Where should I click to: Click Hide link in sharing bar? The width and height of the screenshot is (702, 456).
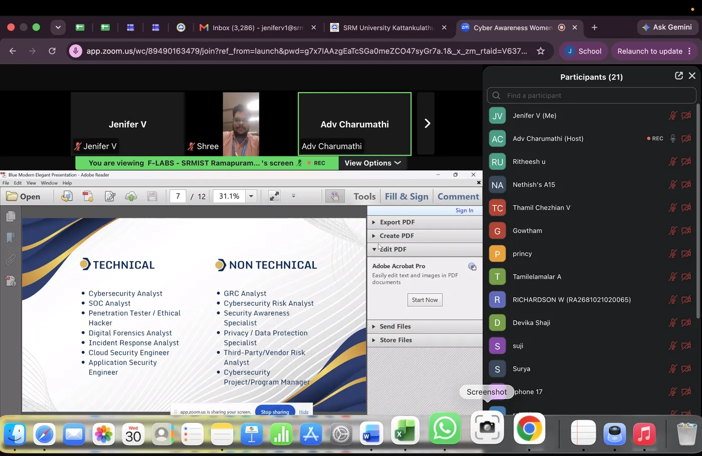click(304, 412)
